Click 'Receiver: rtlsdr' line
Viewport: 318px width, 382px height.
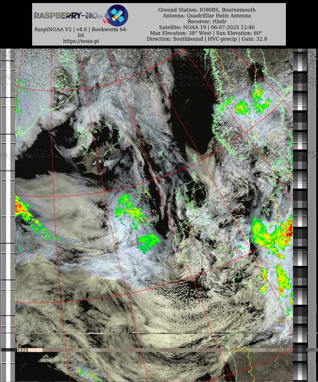click(207, 21)
